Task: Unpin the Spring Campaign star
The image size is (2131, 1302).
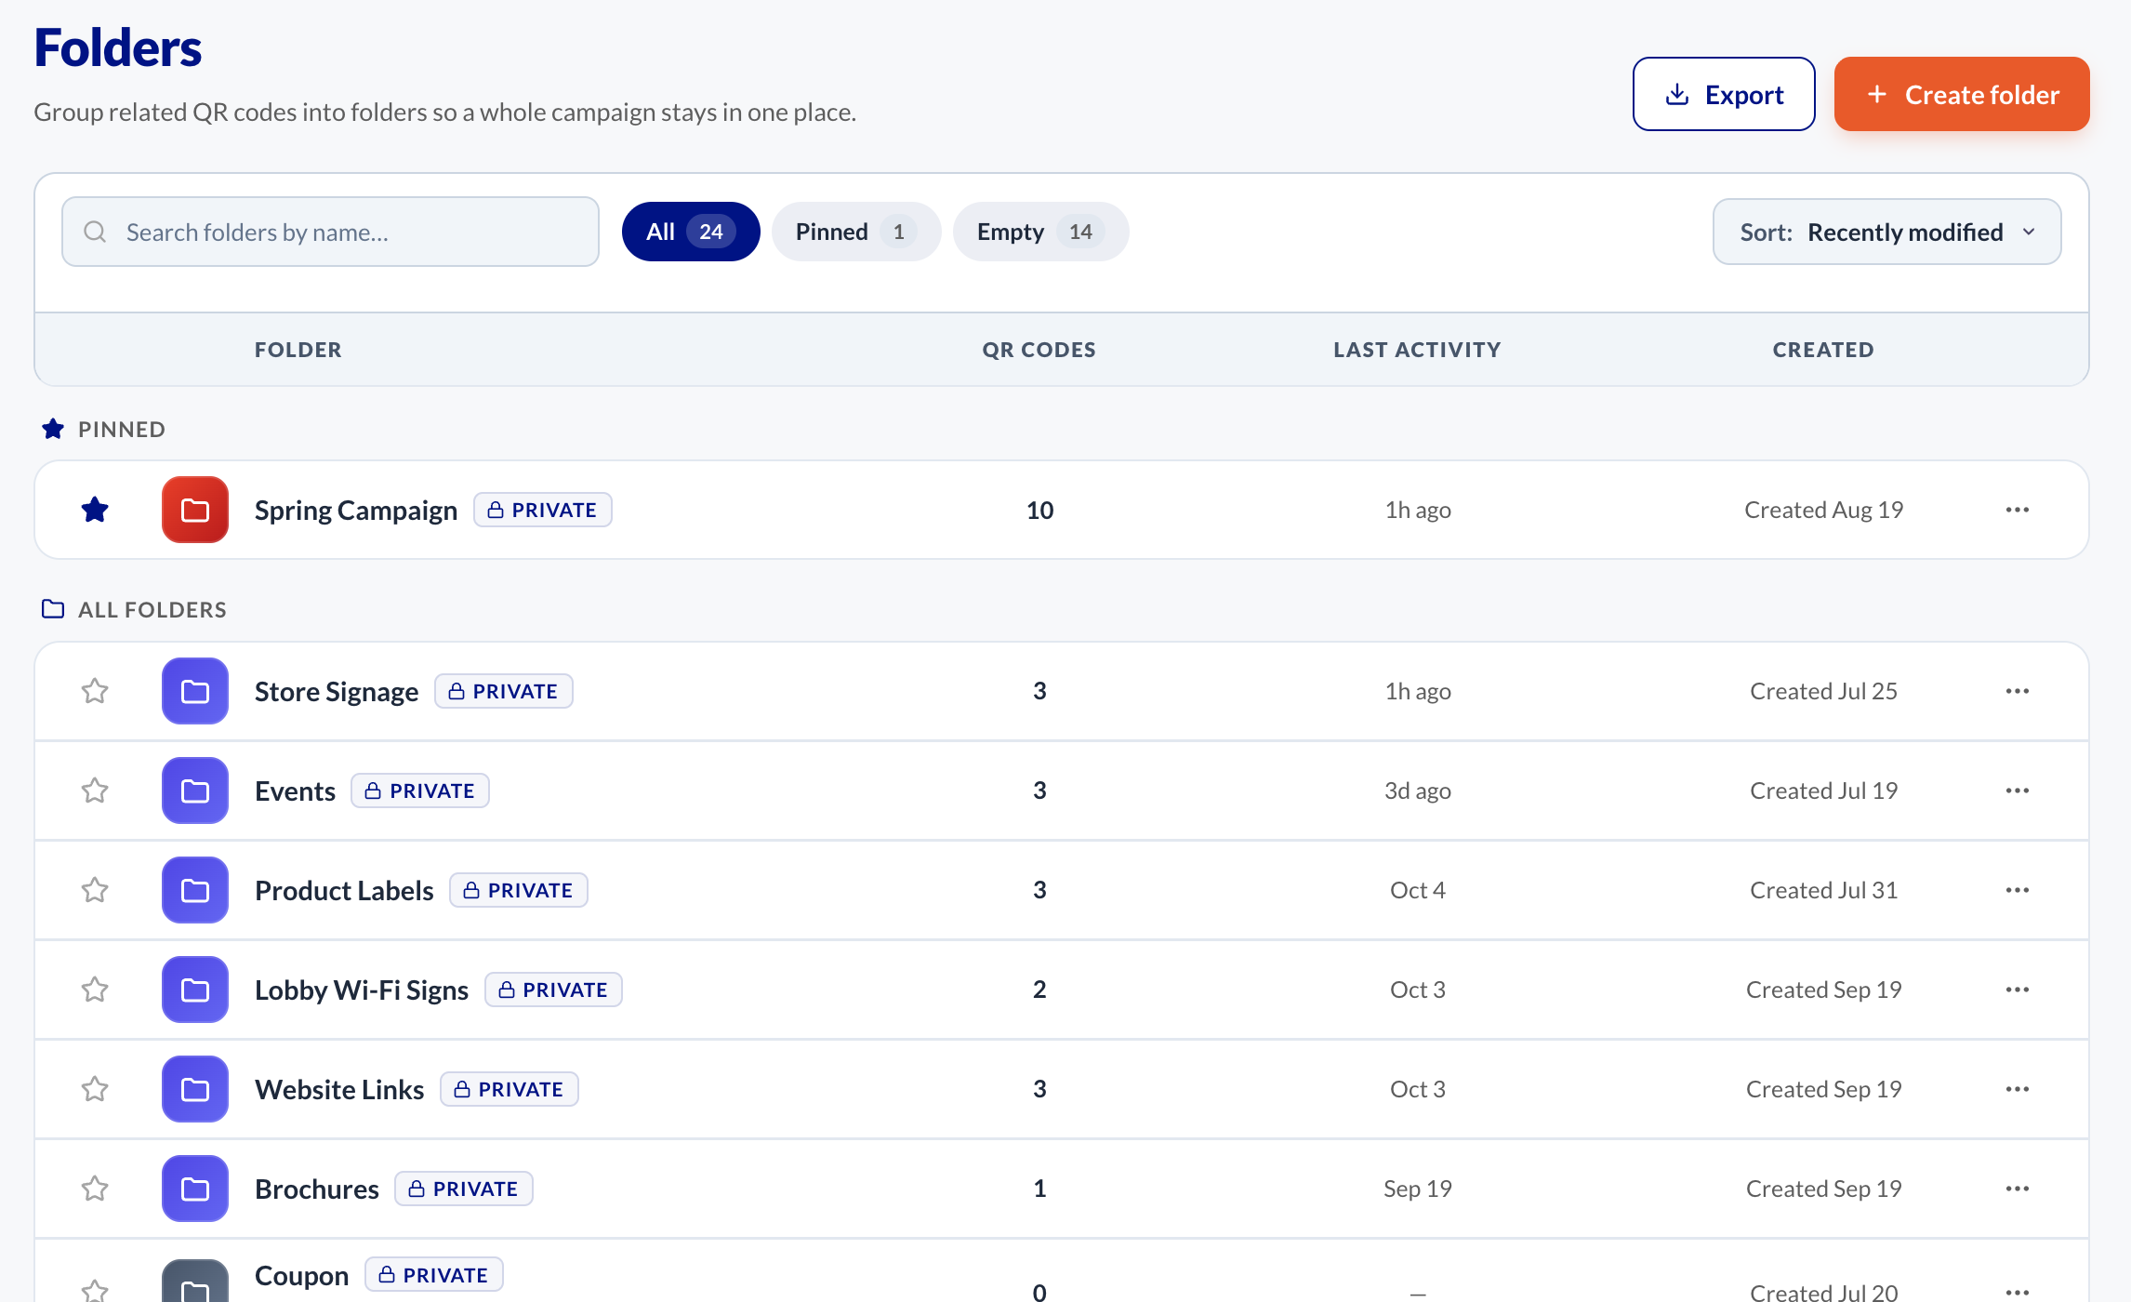Action: (x=95, y=510)
